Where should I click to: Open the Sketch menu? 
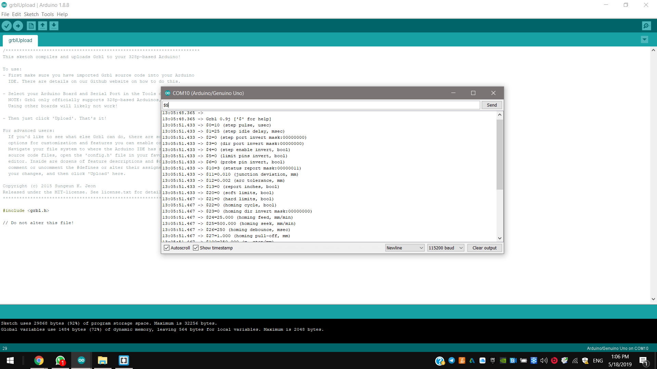(31, 14)
